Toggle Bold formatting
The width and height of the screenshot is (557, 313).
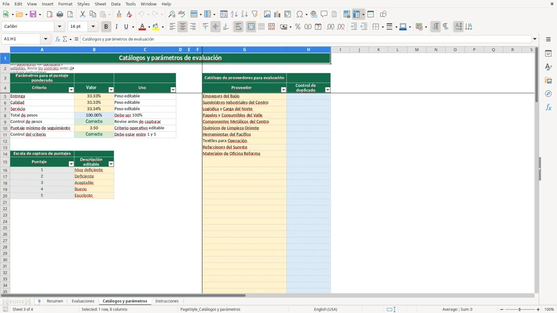click(x=106, y=27)
